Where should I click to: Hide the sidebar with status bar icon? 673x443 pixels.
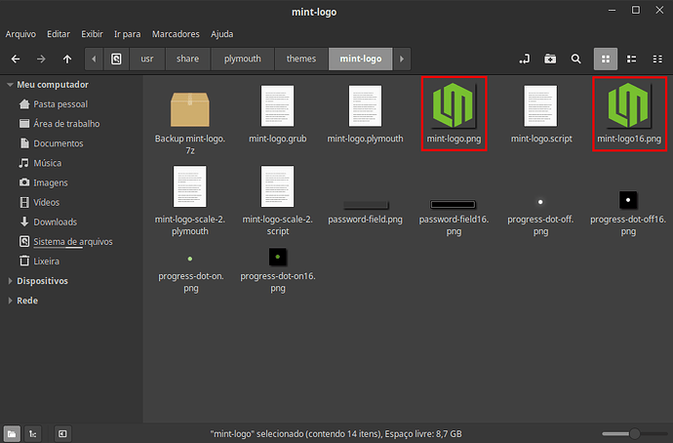pyautogui.click(x=62, y=433)
